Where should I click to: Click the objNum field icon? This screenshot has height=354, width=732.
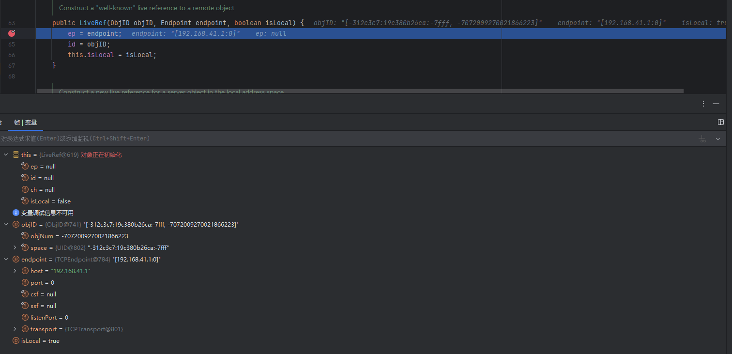coord(25,236)
